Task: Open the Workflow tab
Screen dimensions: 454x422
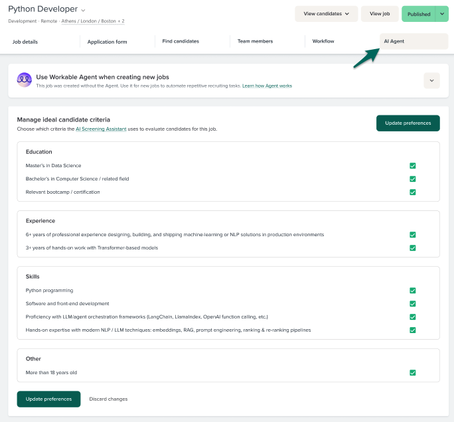Action: pos(323,42)
